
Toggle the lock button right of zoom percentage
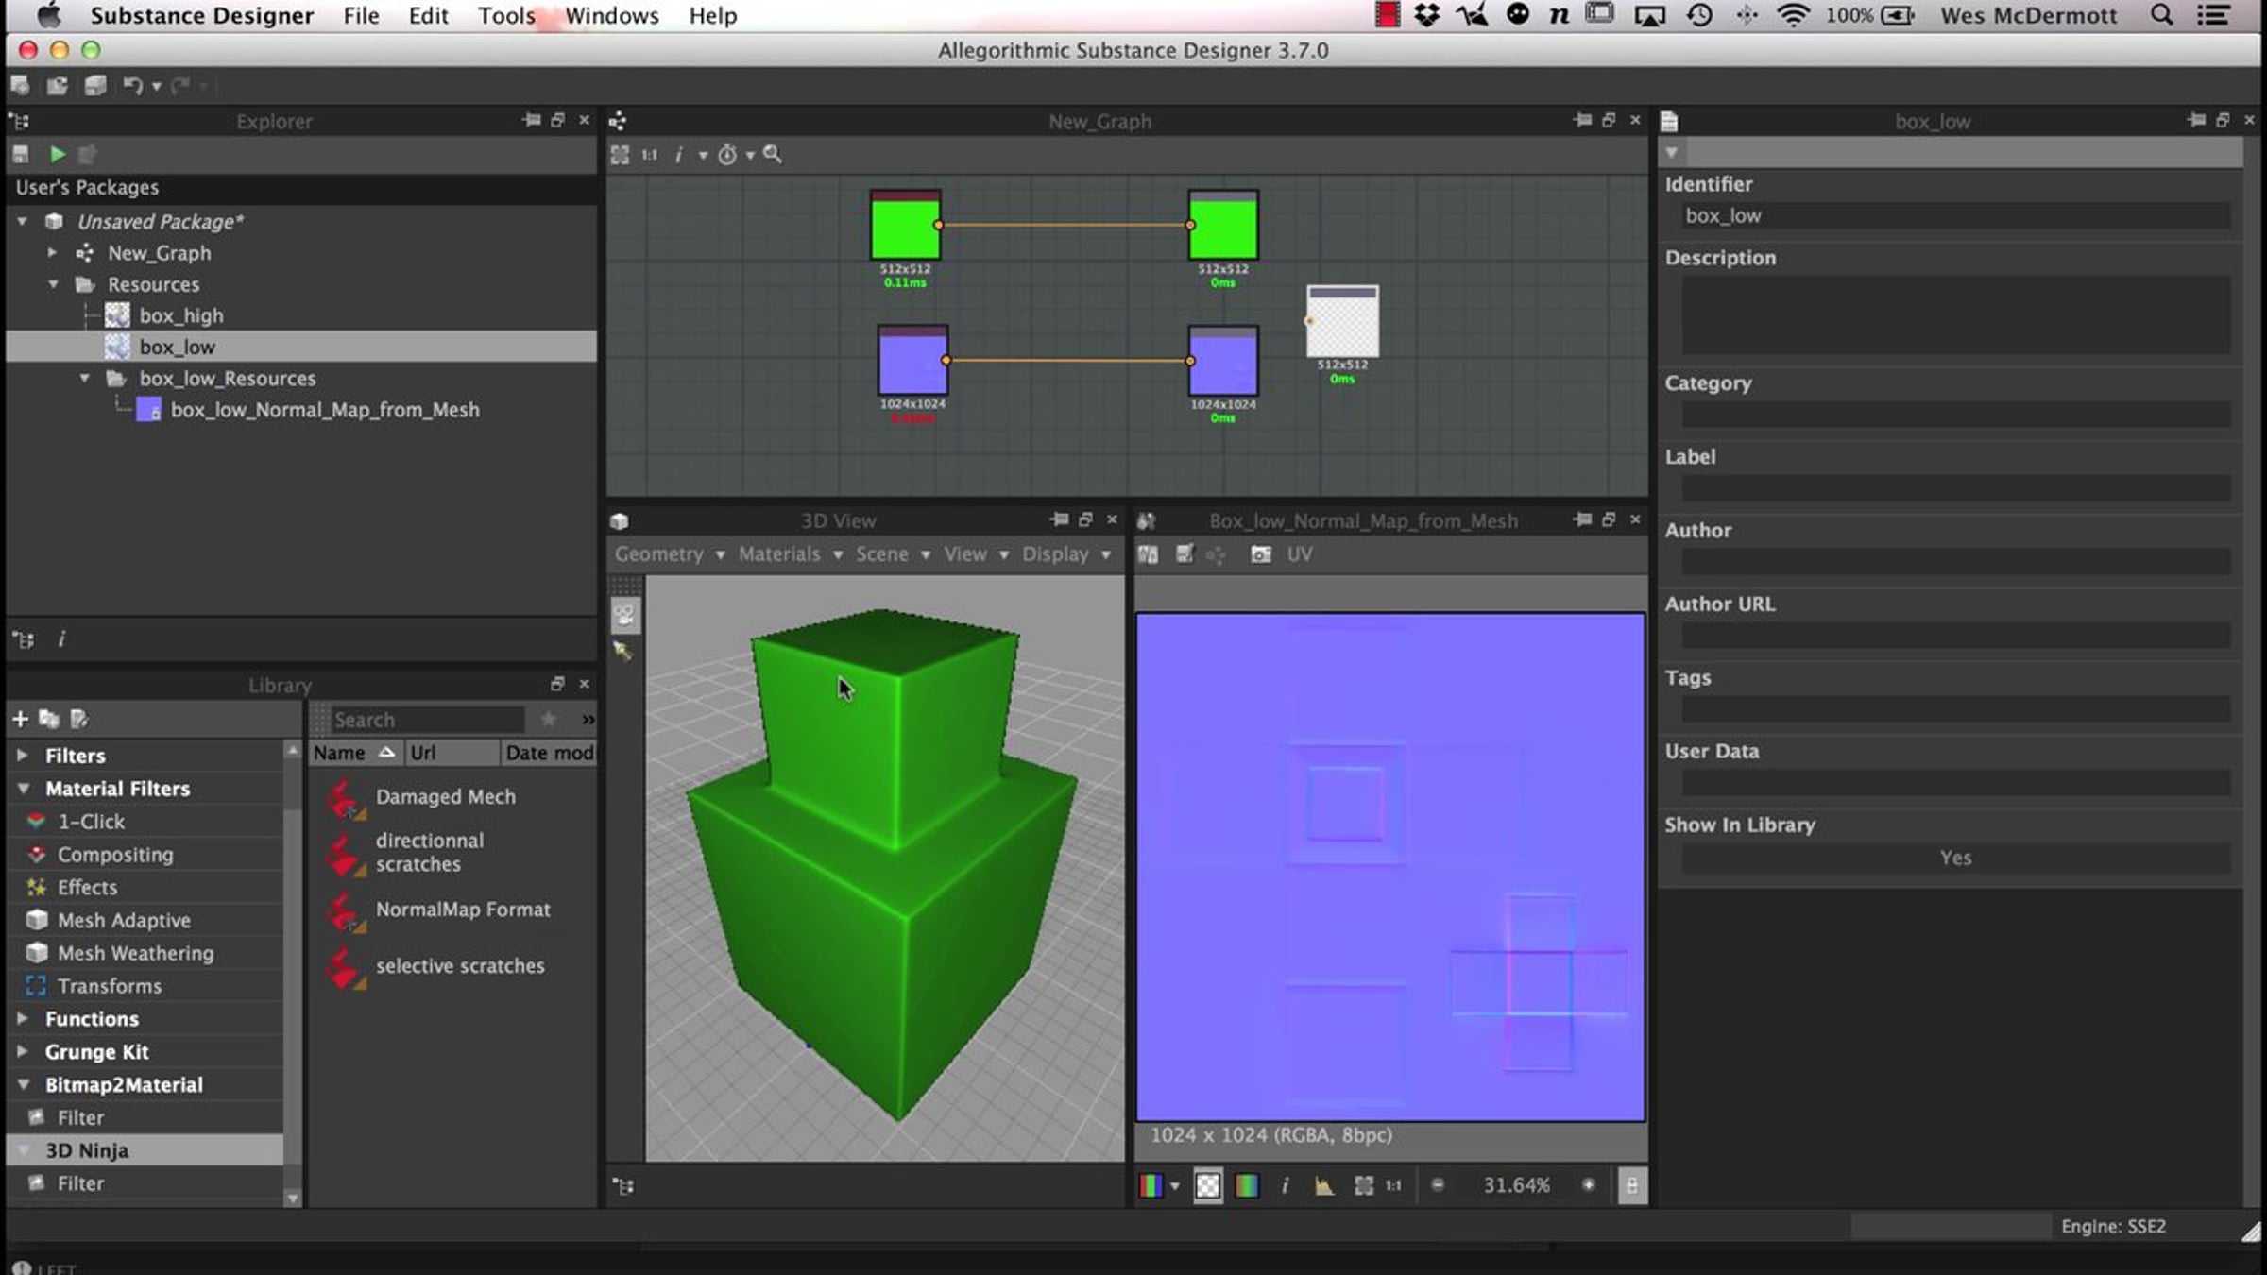(x=1632, y=1186)
